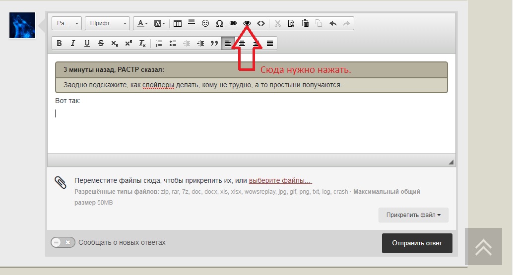
Task: Insert a code block
Action: 261,23
